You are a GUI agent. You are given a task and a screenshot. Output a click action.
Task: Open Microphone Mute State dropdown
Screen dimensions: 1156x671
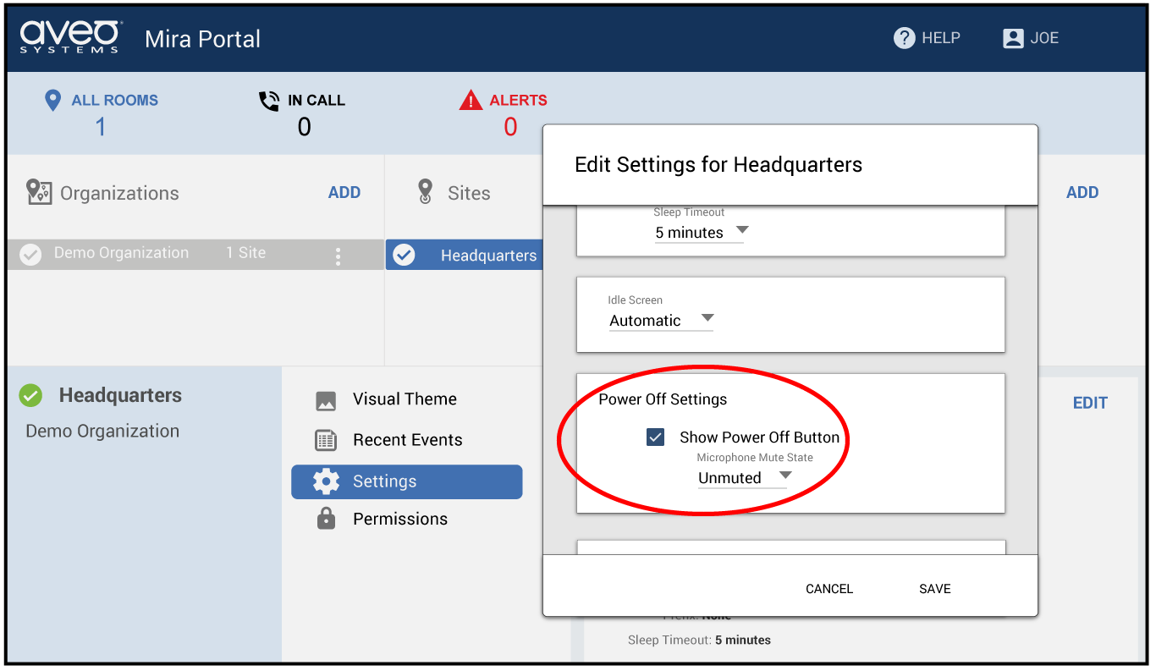(743, 478)
